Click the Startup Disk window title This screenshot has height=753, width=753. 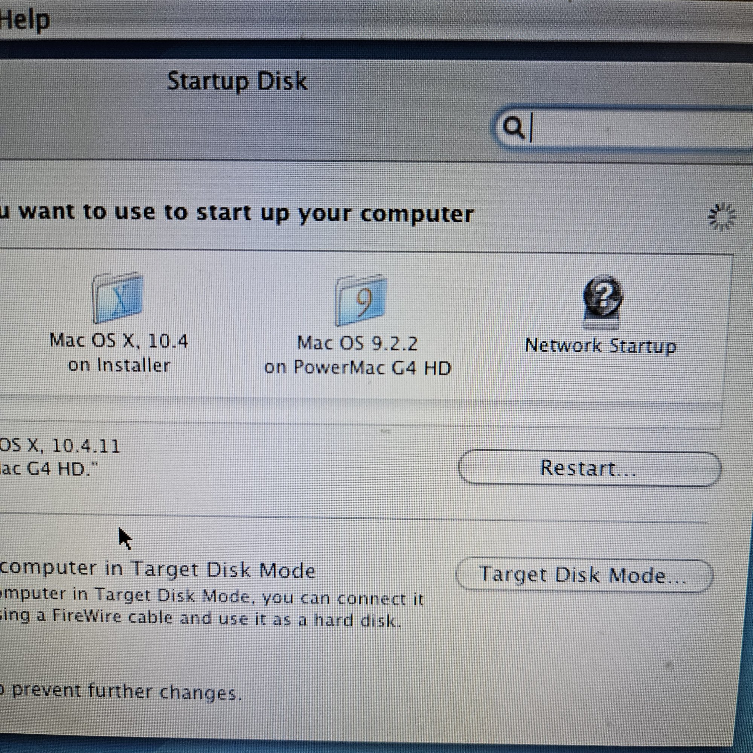237,81
